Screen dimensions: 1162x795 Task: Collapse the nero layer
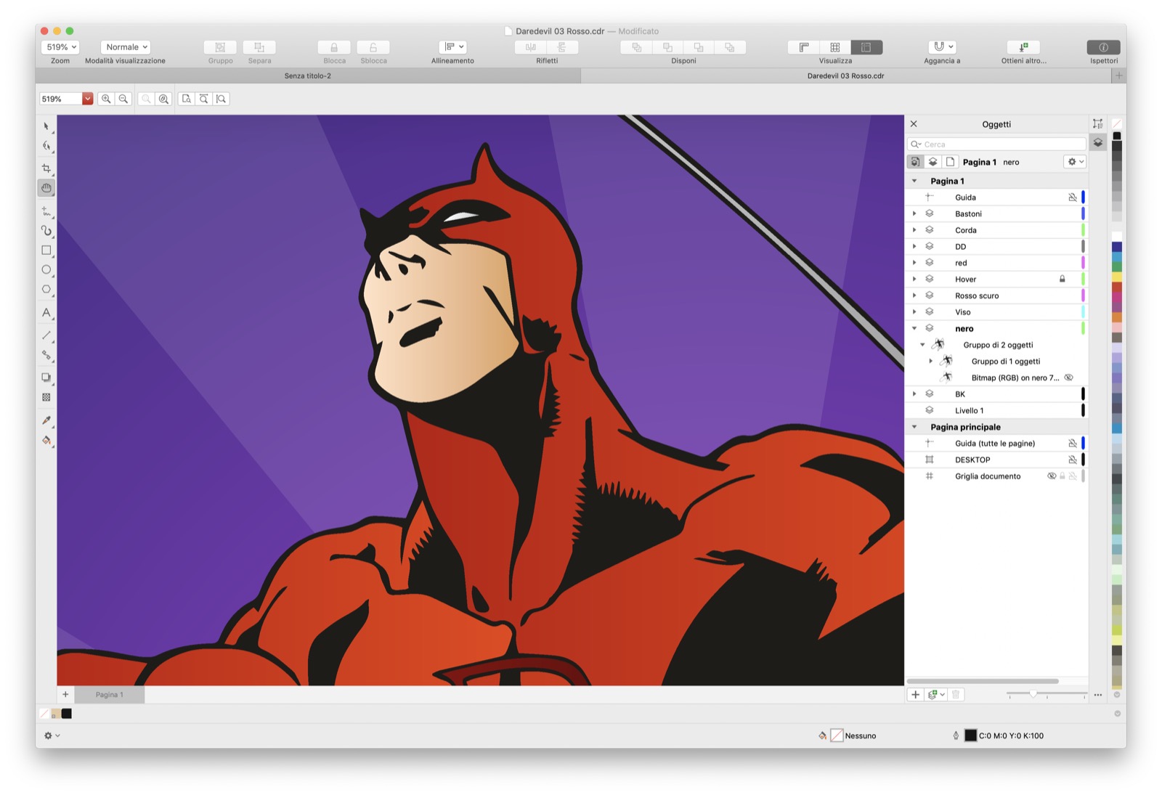click(914, 328)
